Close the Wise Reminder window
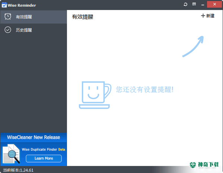Viewport: 223px width, 173px height. [214, 4]
